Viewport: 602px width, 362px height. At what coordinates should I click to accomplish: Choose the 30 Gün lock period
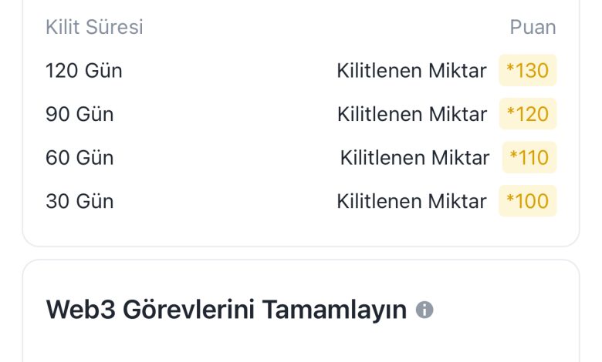pos(79,201)
